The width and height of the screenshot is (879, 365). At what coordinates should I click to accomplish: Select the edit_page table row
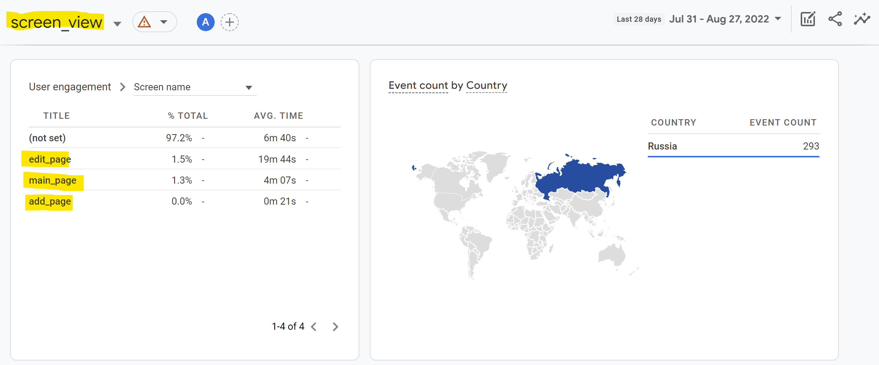pyautogui.click(x=185, y=159)
